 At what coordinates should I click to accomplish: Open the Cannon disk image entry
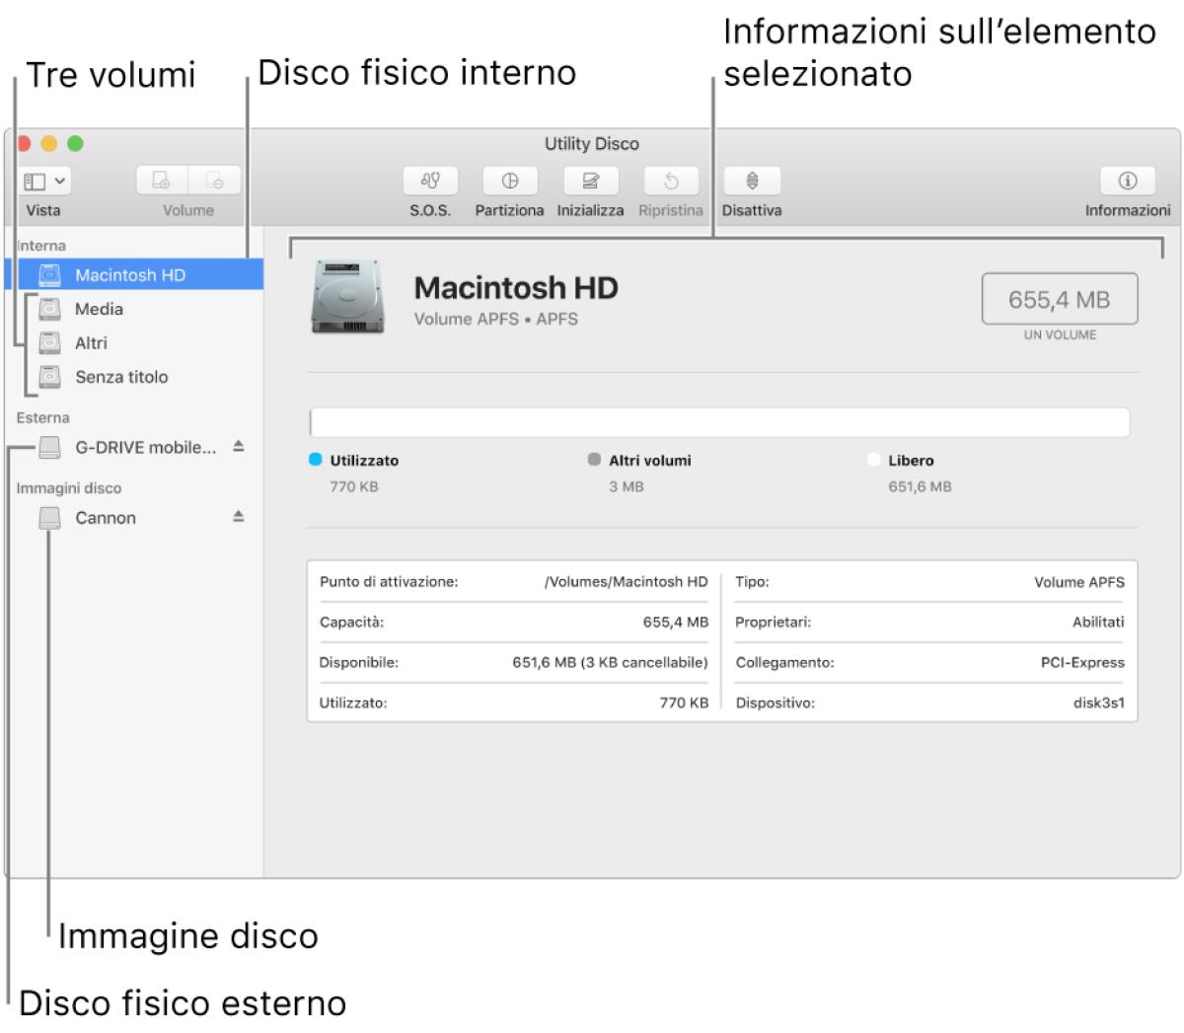click(106, 517)
